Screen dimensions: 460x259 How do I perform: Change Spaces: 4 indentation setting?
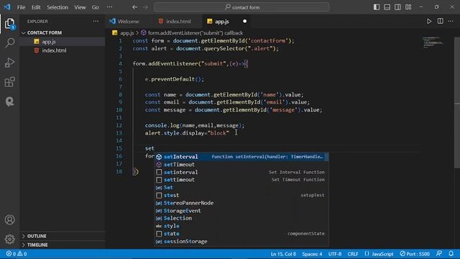coord(312,254)
